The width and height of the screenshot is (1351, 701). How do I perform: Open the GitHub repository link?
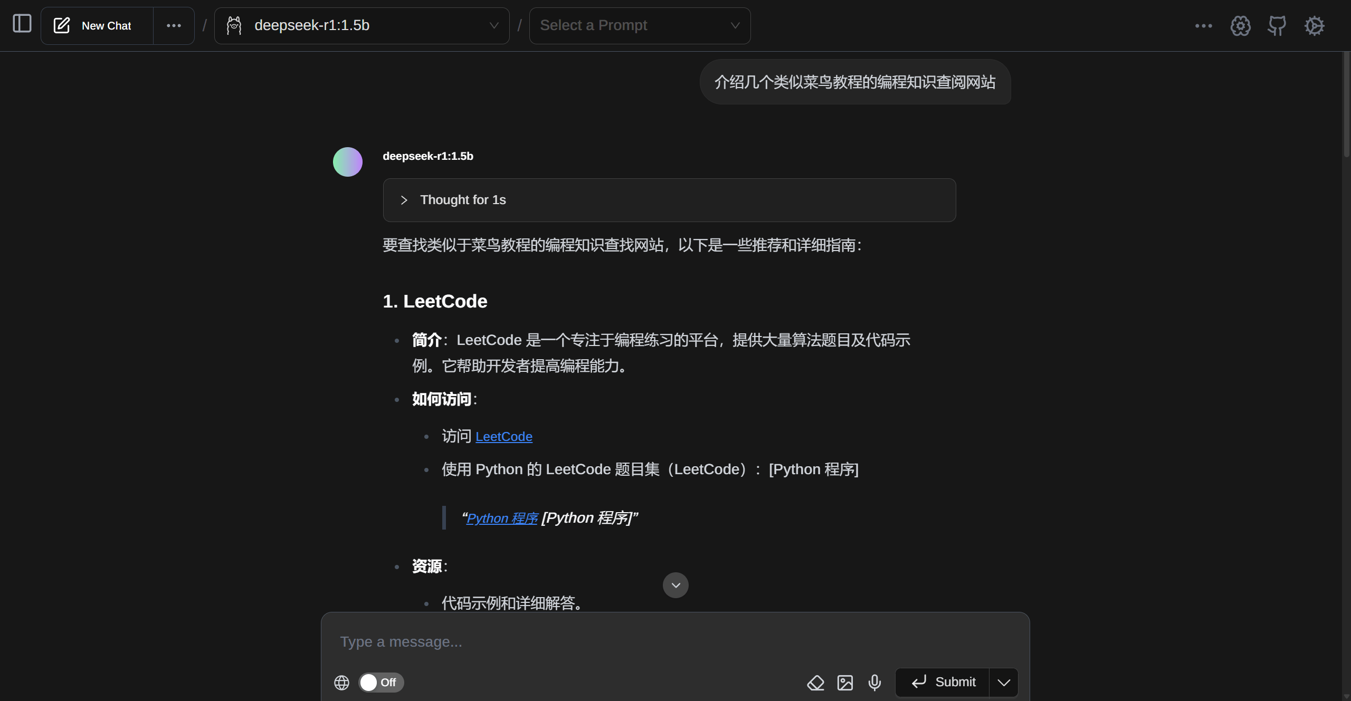pos(1277,25)
